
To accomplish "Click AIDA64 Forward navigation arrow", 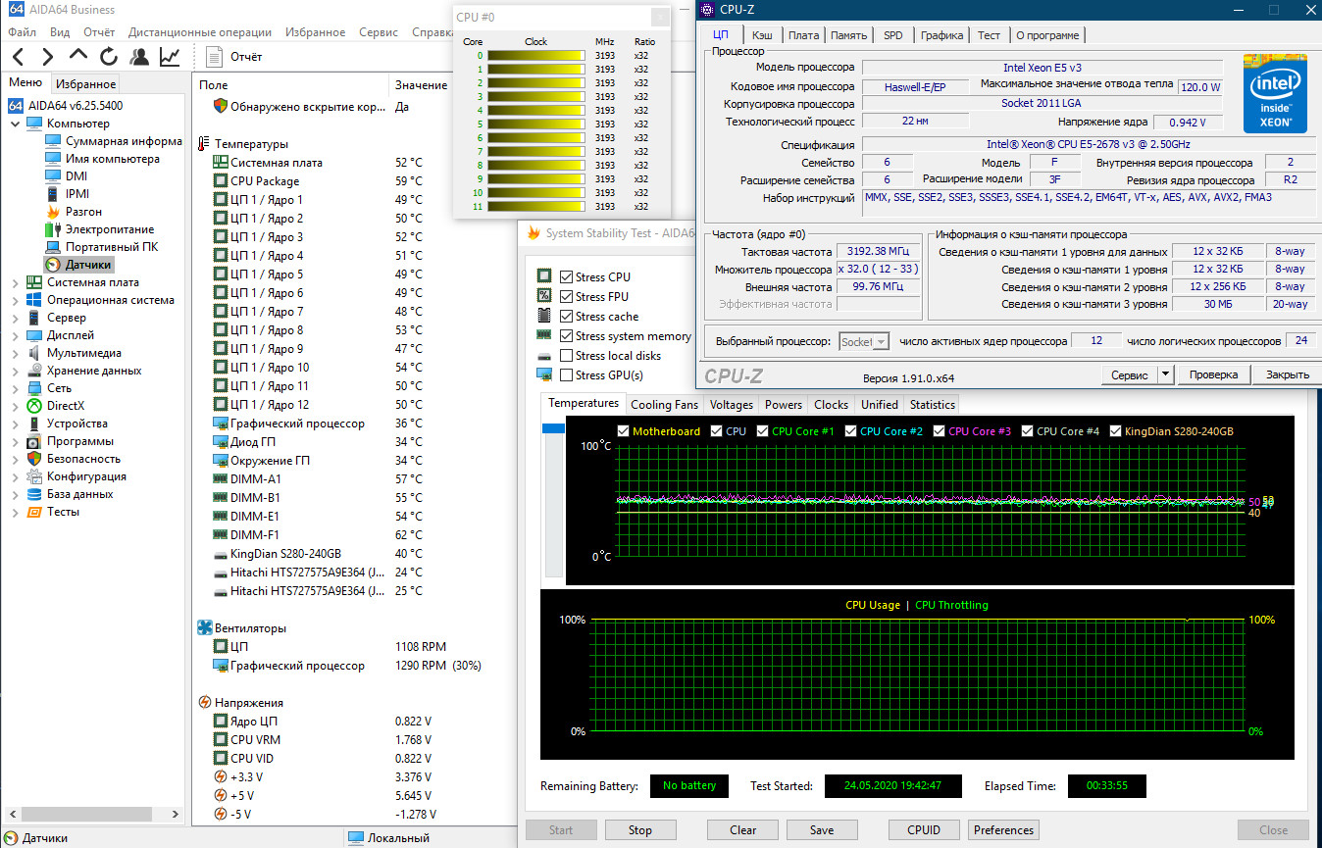I will tap(48, 57).
